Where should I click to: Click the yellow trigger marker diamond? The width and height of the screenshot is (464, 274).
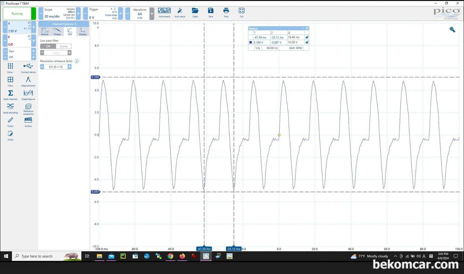coord(279,135)
